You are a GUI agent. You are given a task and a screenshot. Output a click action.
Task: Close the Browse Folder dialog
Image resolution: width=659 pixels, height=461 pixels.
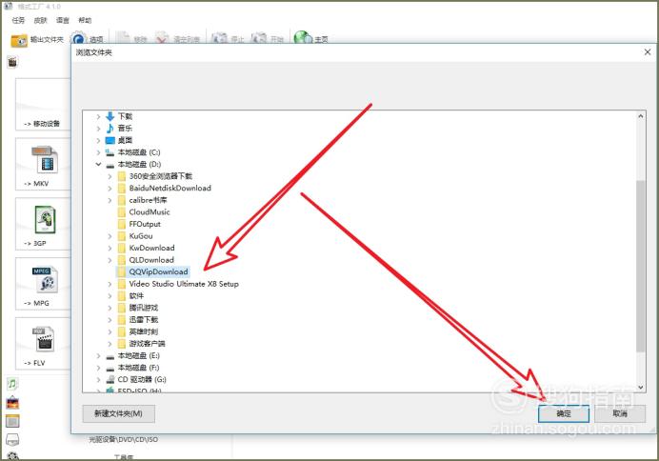pos(648,52)
